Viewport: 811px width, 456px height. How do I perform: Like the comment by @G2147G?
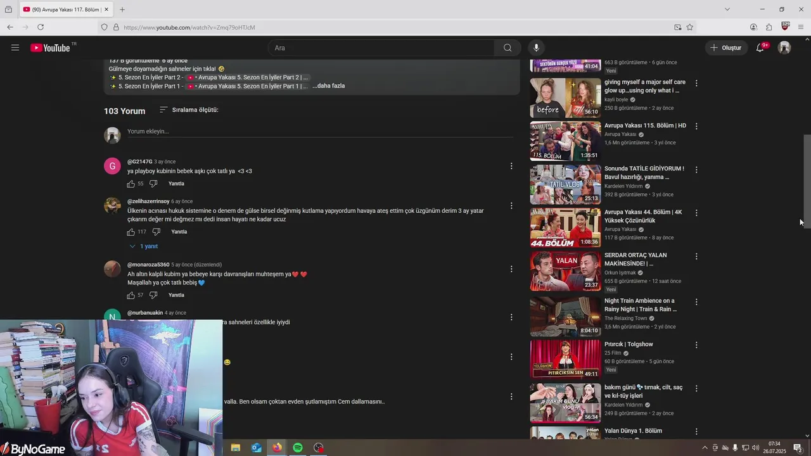131,184
